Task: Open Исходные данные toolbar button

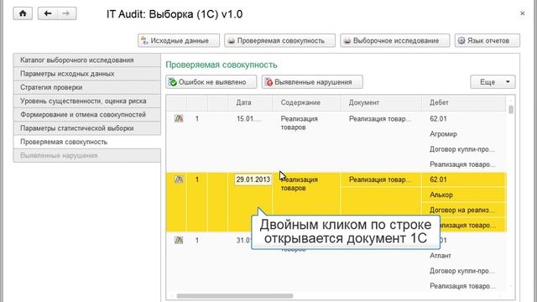Action: 179,40
